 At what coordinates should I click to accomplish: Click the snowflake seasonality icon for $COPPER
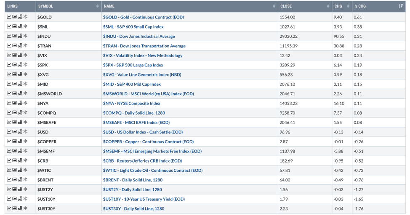[25, 142]
